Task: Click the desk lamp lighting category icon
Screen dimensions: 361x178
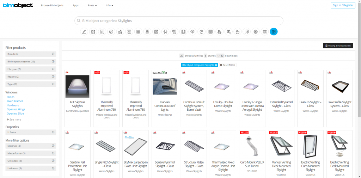Action: 201,32
